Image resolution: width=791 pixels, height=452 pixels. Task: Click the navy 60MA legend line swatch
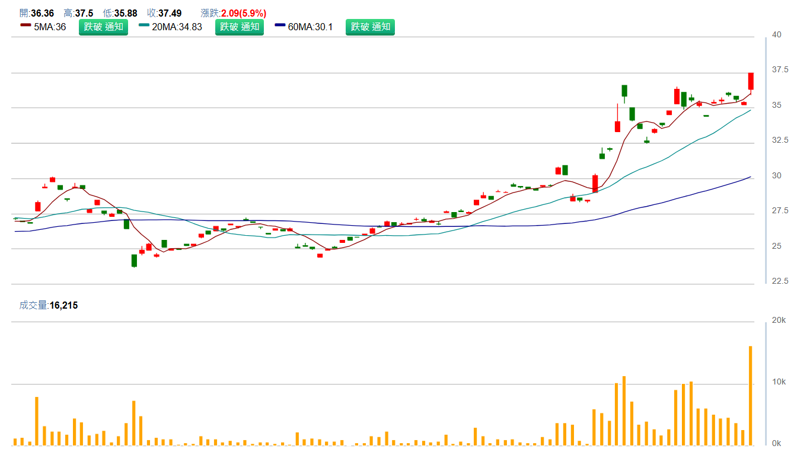point(280,25)
